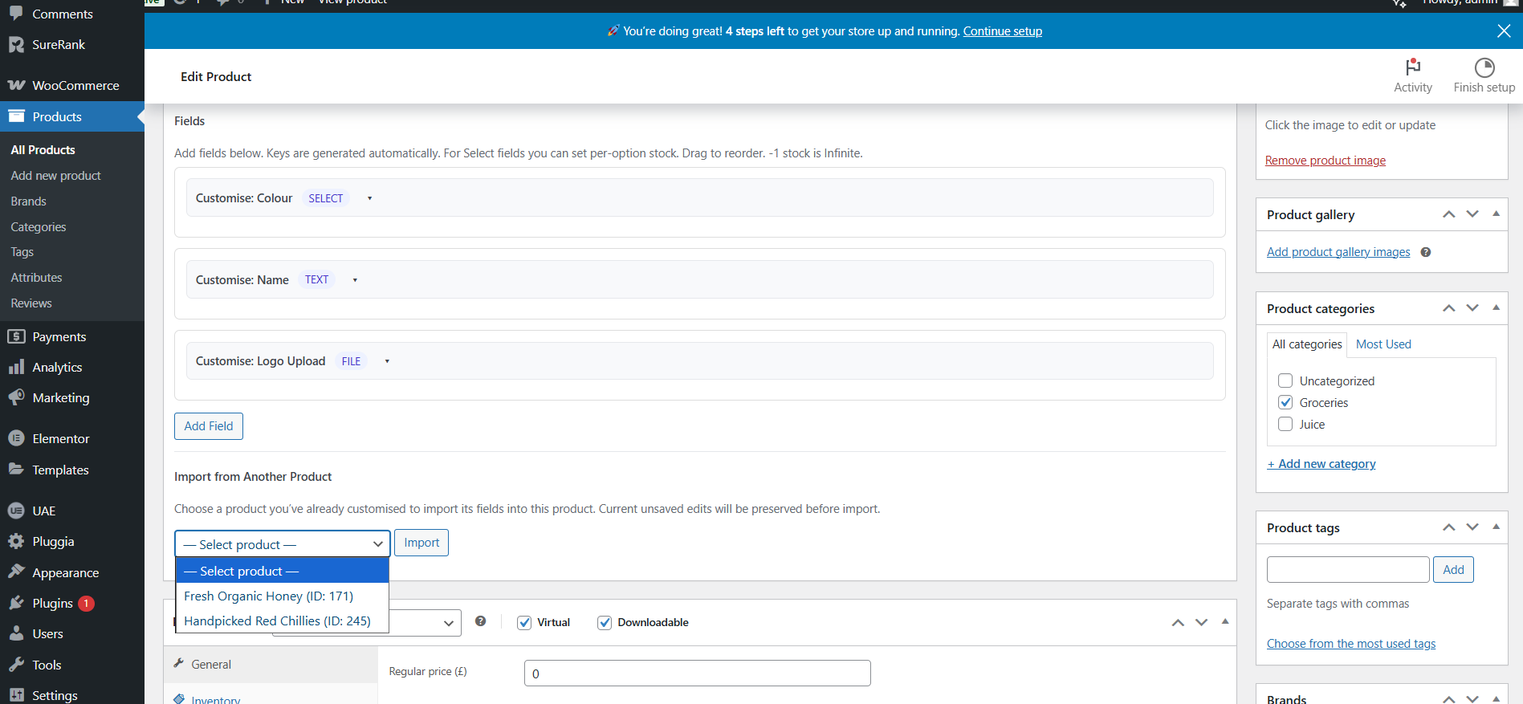The width and height of the screenshot is (1523, 704).
Task: Open the Payments sidebar menu
Action: tap(59, 336)
